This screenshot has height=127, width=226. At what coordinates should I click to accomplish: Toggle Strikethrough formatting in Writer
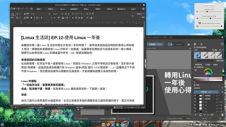click(42, 18)
